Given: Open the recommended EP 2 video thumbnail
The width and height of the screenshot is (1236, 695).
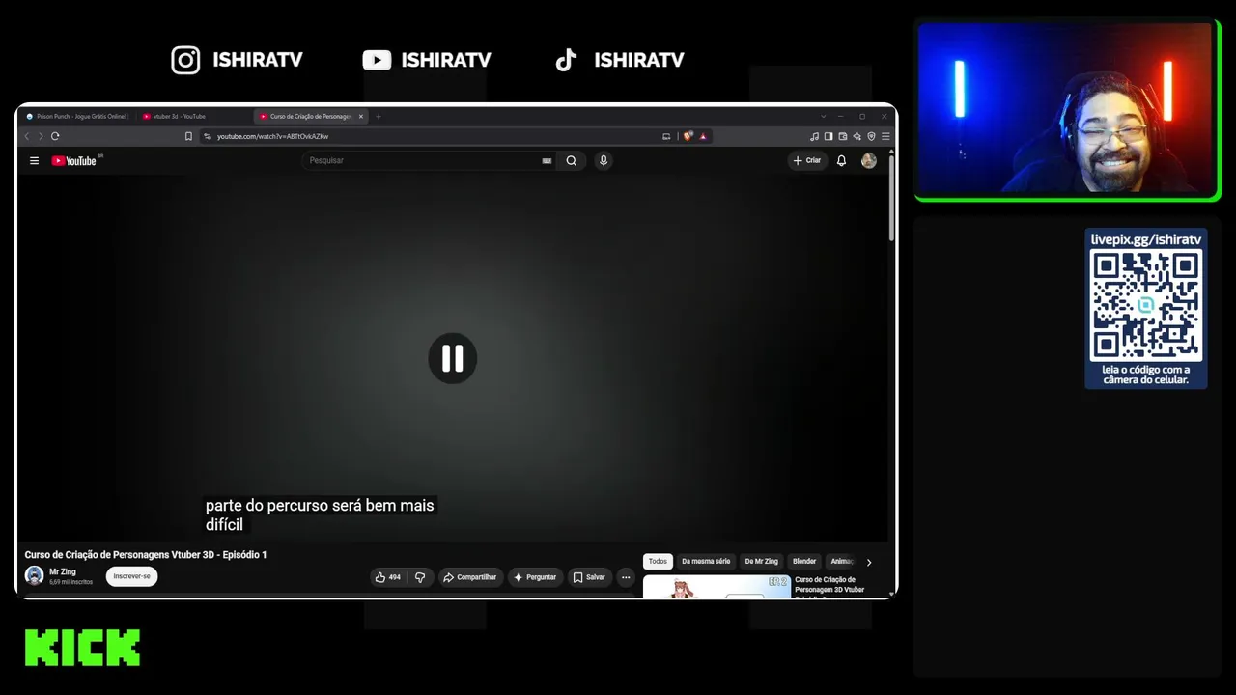Looking at the screenshot, I should (716, 587).
